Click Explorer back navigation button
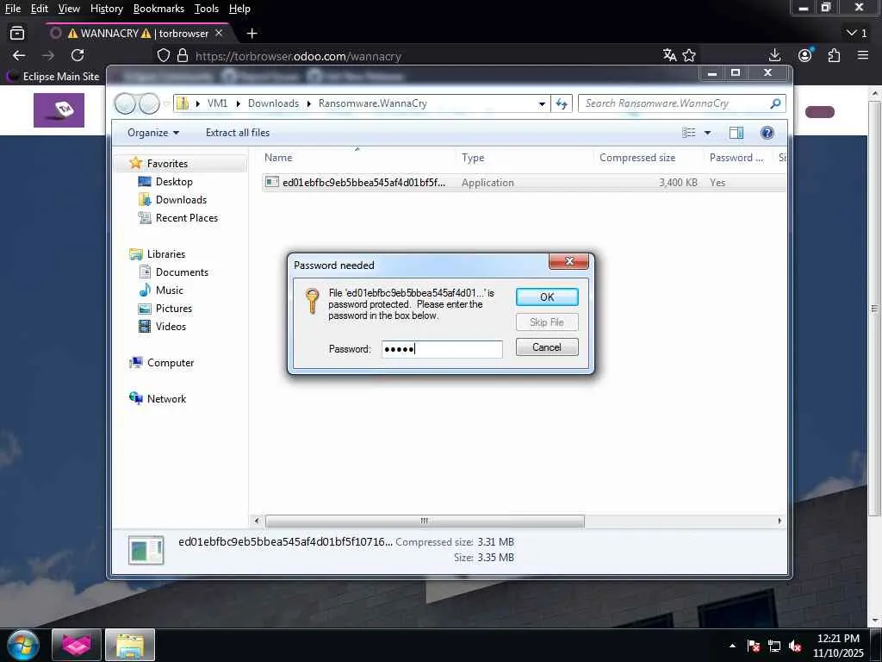The width and height of the screenshot is (882, 662). pyautogui.click(x=125, y=103)
